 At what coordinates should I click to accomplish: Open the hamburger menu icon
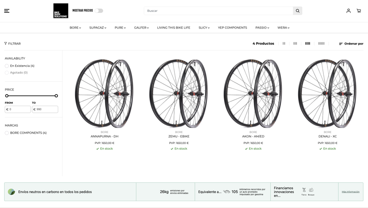point(7,11)
